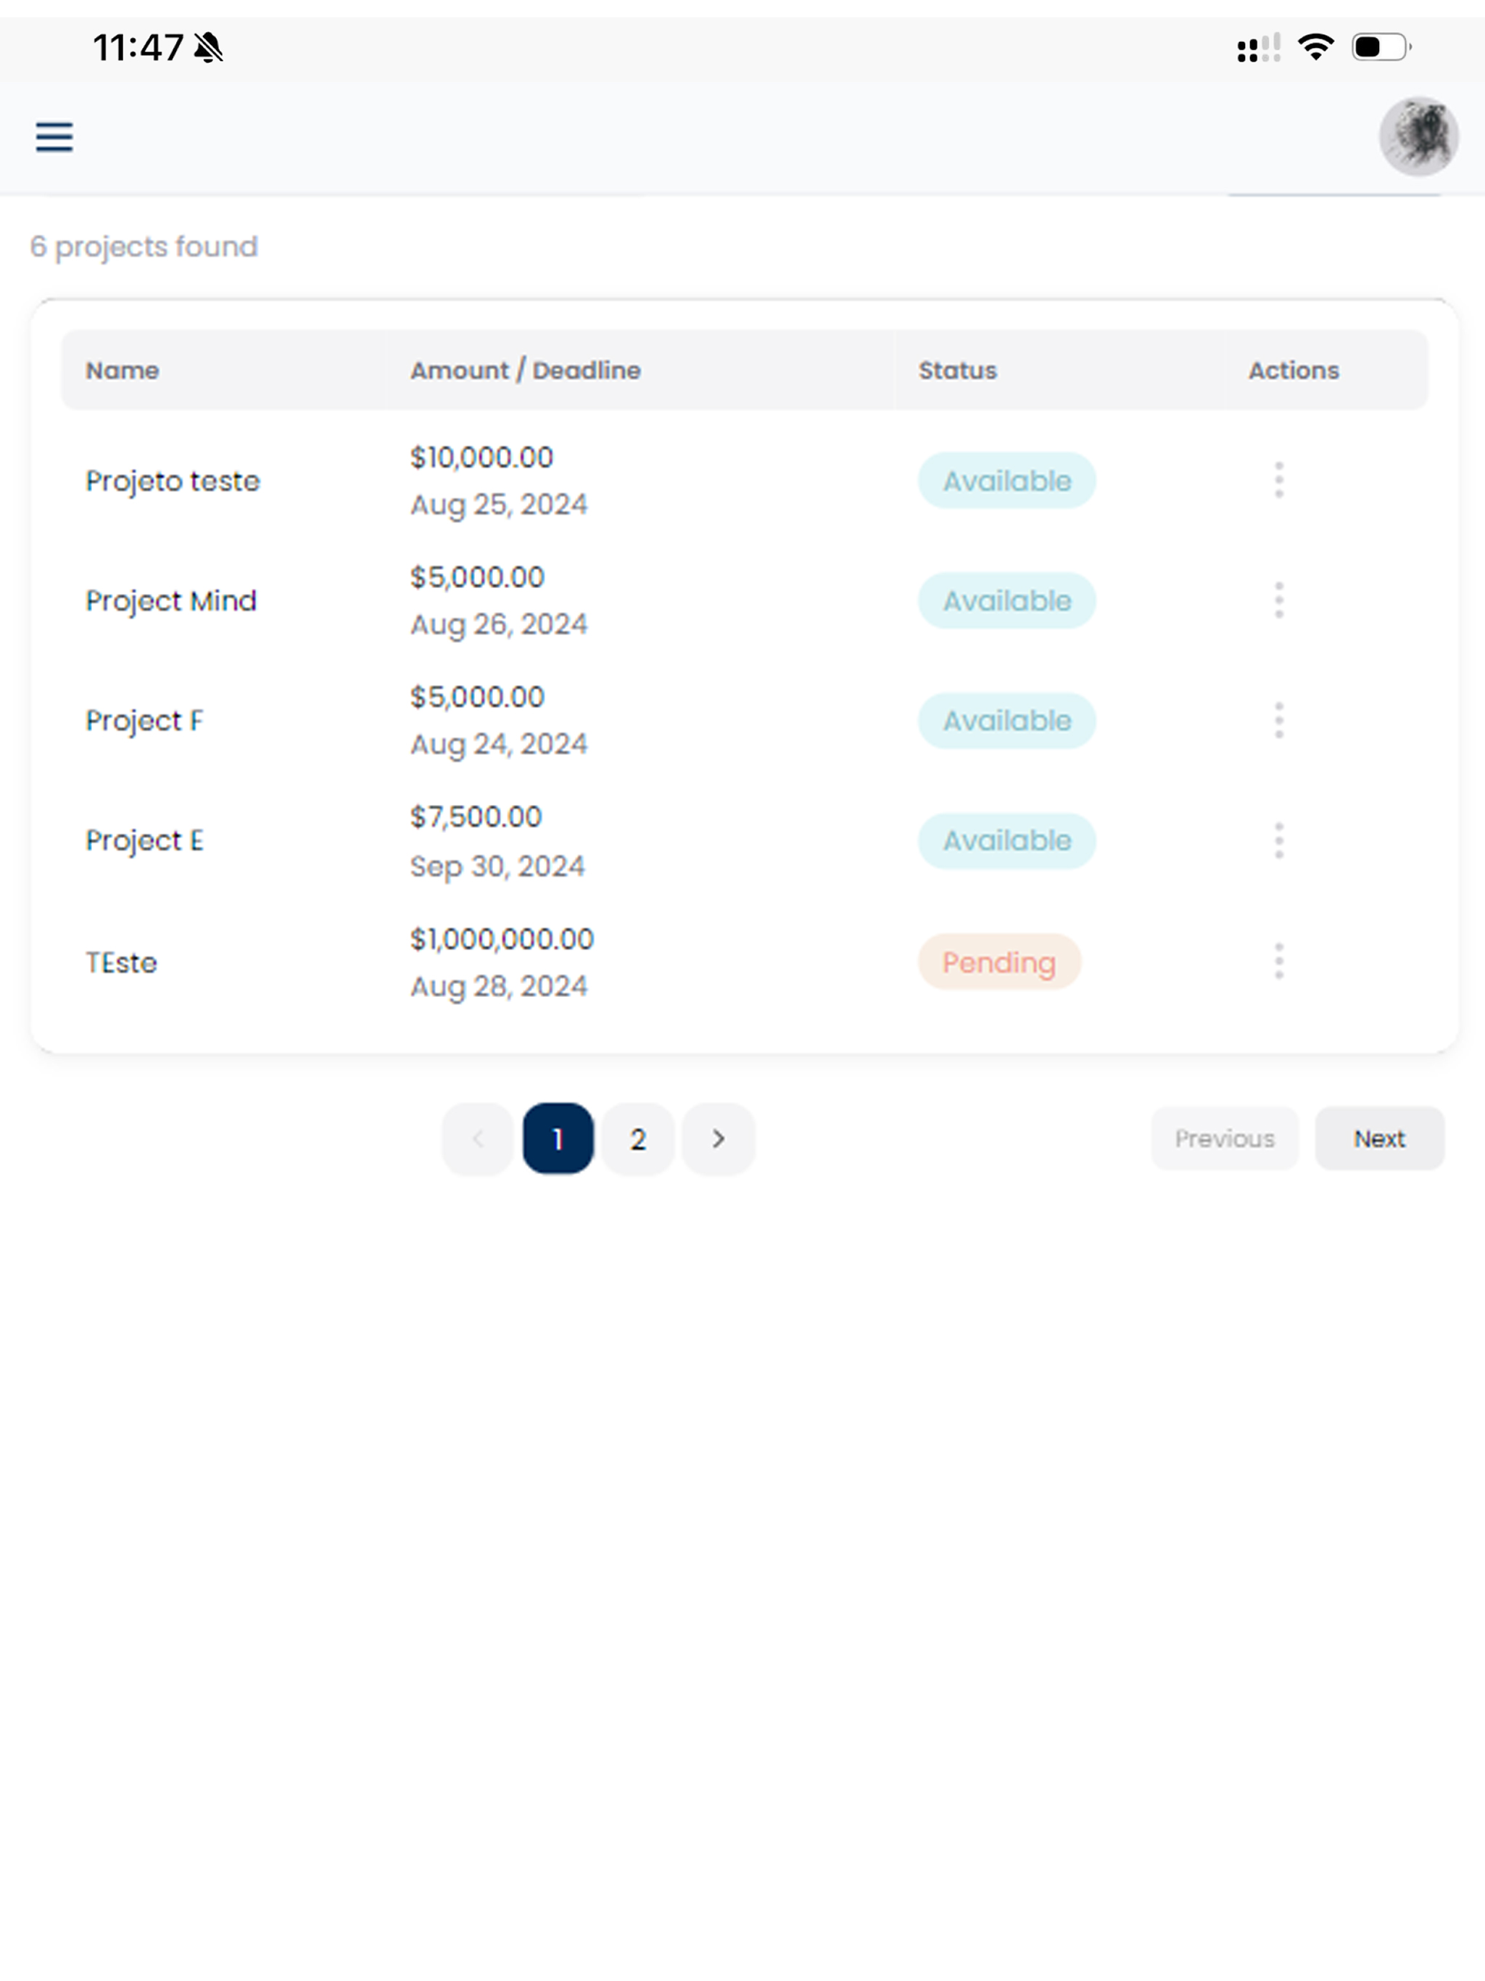
Task: Click the $1,000,000.00 amount
Action: click(x=502, y=940)
